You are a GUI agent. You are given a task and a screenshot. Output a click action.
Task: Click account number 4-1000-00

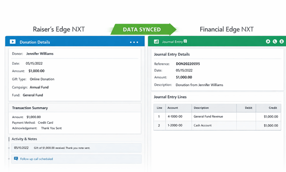pyautogui.click(x=175, y=117)
